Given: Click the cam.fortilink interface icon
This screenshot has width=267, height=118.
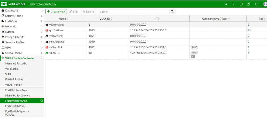Looking at the screenshot, I should pos(47,42).
